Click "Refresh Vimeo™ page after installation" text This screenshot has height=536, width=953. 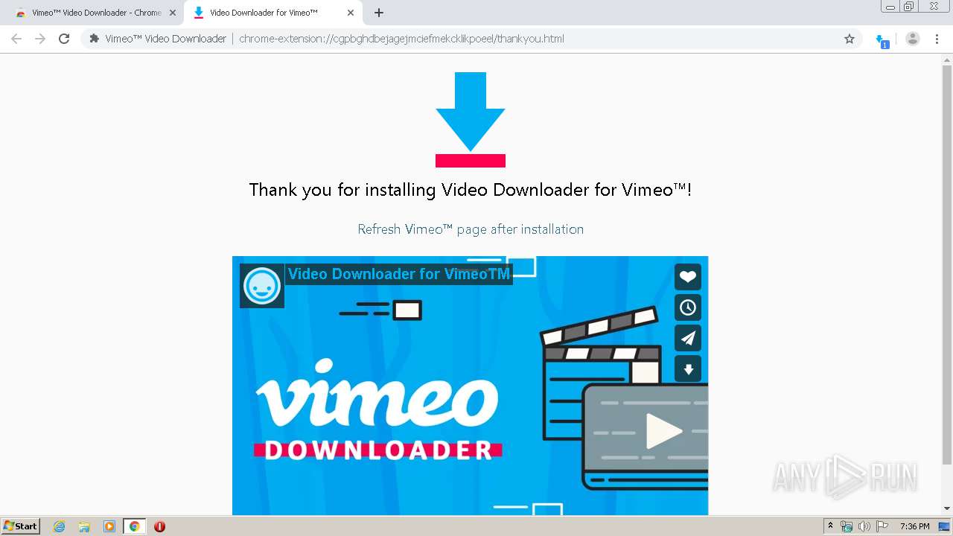[471, 229]
